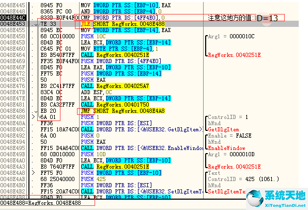
Task: Click hex bytes EB 20
Action: 49,111
